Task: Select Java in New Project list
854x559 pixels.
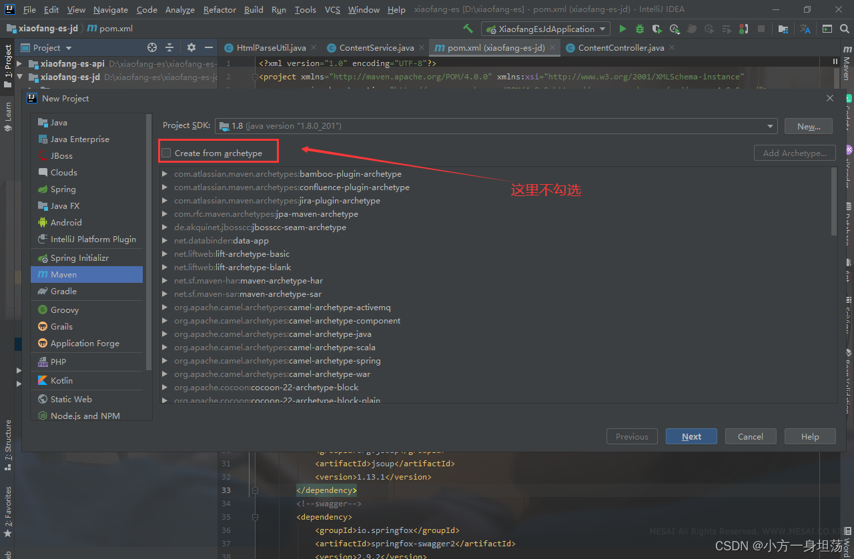Action: [x=87, y=122]
